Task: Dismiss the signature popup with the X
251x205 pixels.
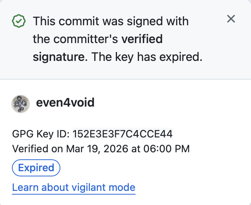Action: (x=231, y=19)
